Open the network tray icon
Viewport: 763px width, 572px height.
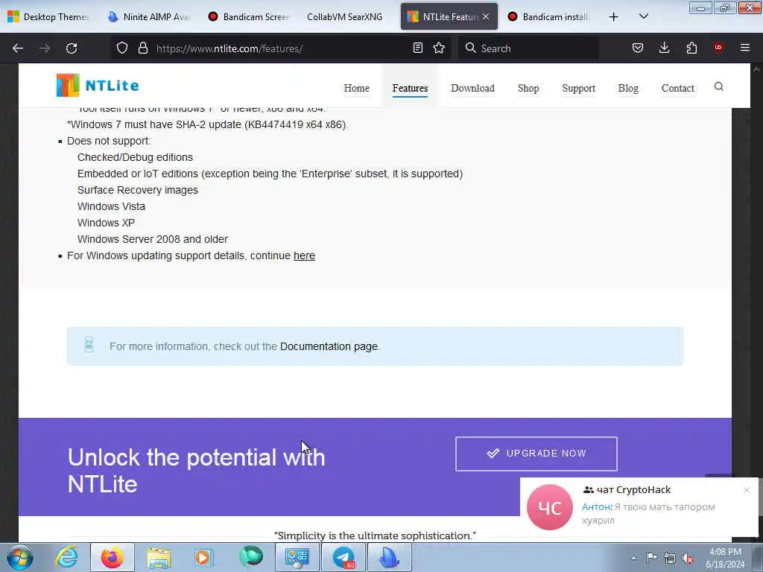[x=670, y=558]
